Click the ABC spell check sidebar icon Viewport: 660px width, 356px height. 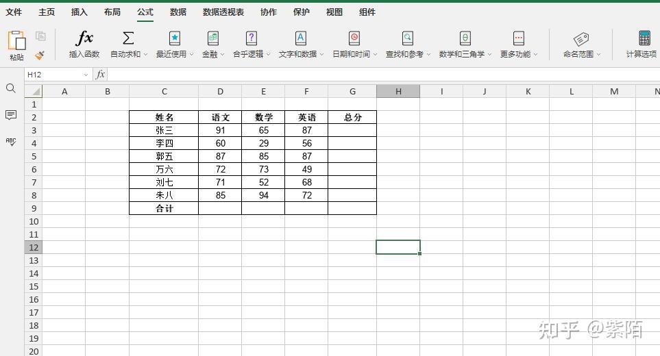point(11,142)
